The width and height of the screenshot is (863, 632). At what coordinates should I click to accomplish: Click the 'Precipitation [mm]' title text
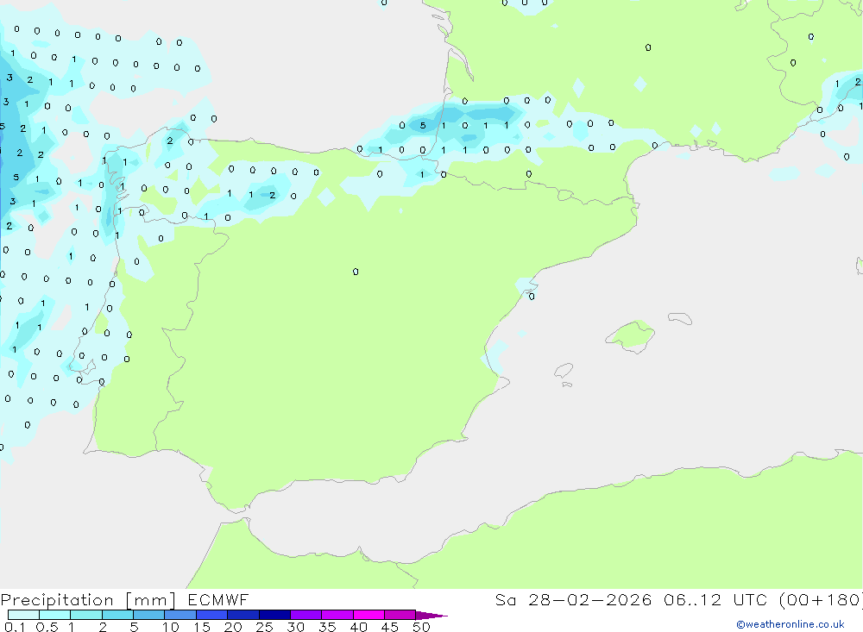88,600
